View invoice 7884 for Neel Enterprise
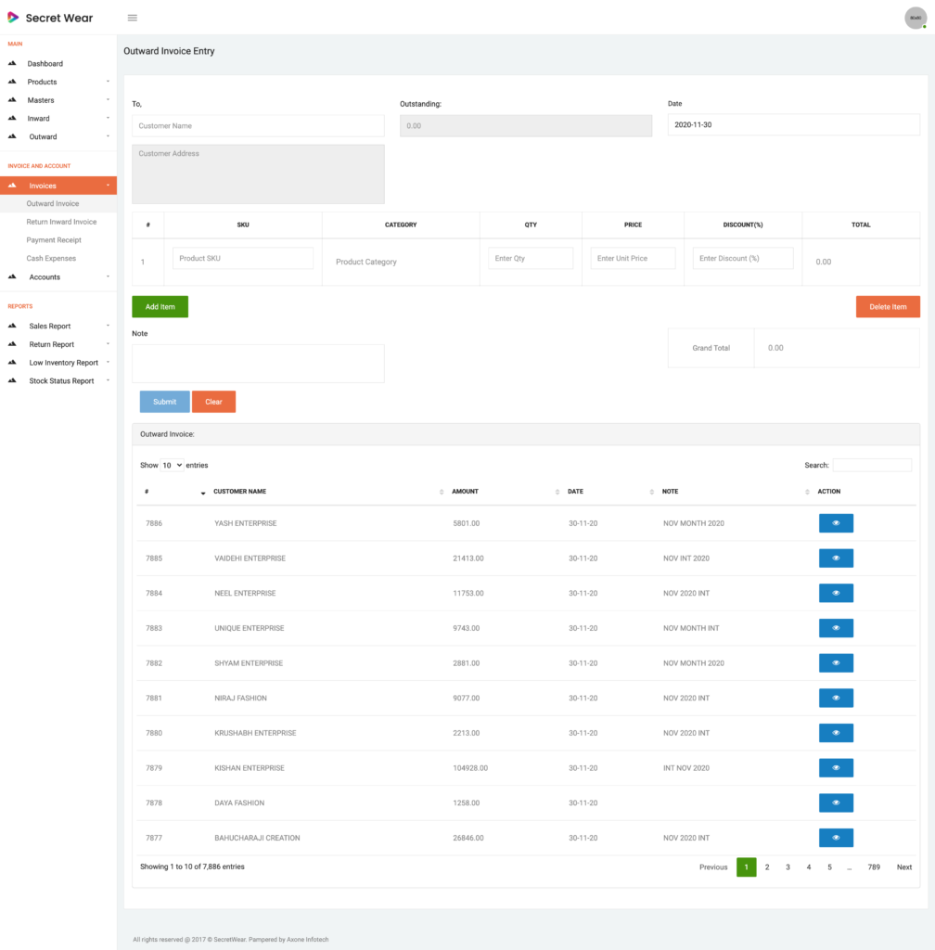Screen dimensions: 935x950 [835, 593]
